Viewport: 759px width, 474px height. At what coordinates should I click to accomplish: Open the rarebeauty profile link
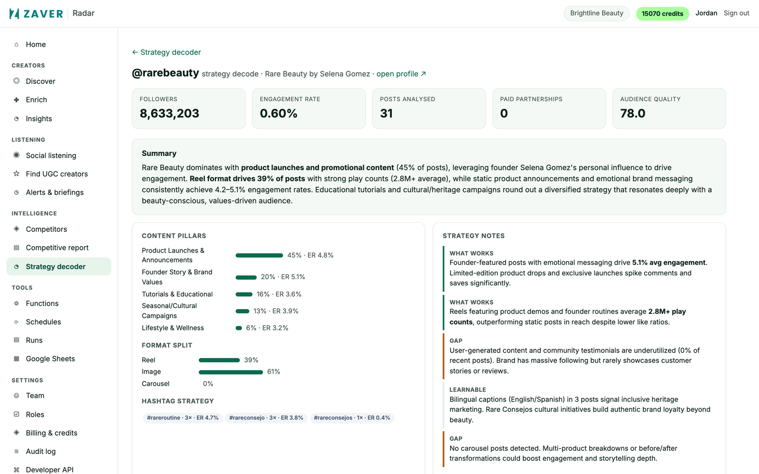tap(401, 74)
